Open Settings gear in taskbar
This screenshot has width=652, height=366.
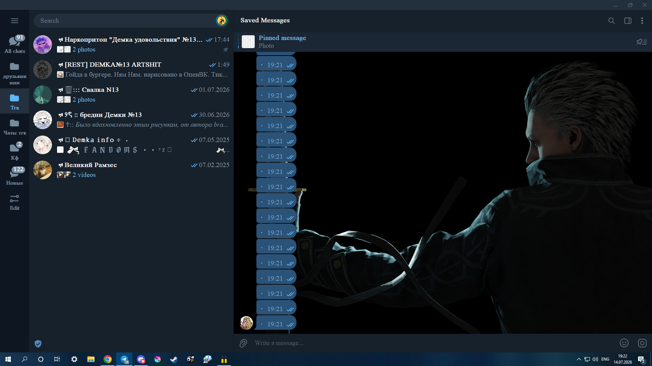[x=74, y=359]
